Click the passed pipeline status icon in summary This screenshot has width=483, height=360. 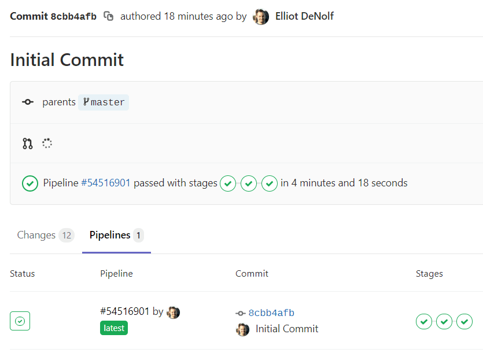tap(30, 183)
